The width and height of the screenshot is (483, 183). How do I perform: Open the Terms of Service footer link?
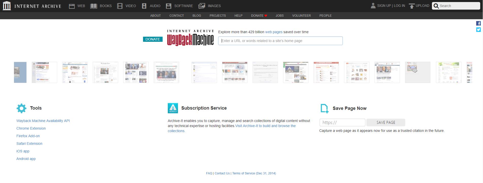pyautogui.click(x=254, y=173)
